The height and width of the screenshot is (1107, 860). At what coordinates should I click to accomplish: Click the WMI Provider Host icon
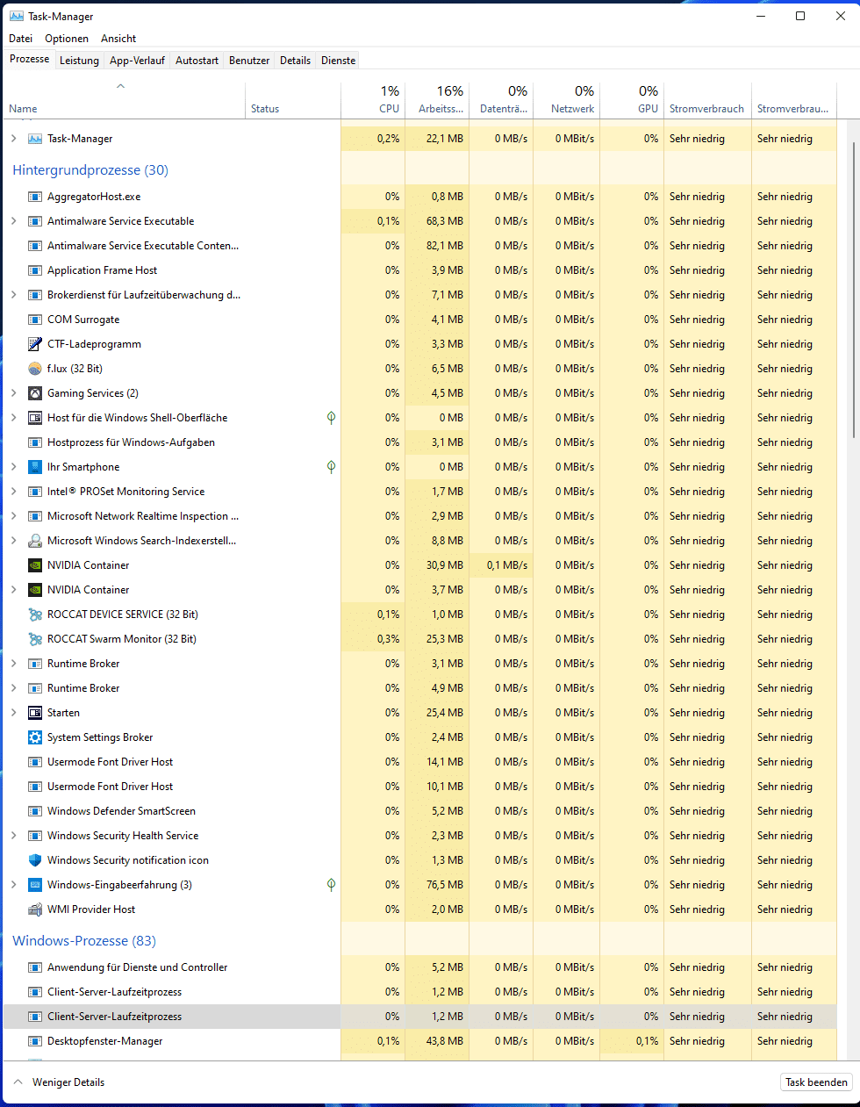pyautogui.click(x=35, y=909)
